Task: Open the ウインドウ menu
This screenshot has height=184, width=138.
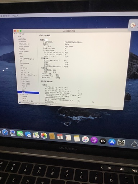Action: [x=5, y=16]
